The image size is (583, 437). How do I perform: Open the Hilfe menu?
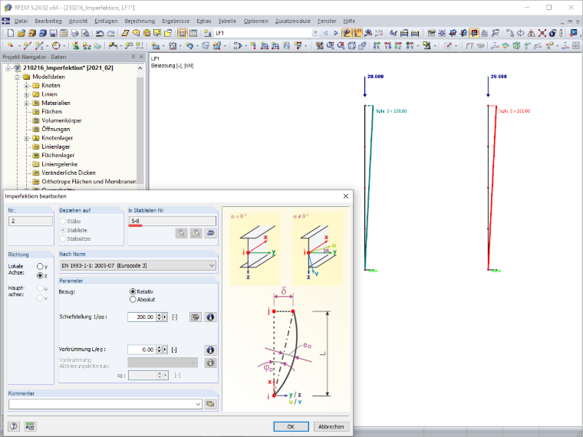pyautogui.click(x=349, y=21)
